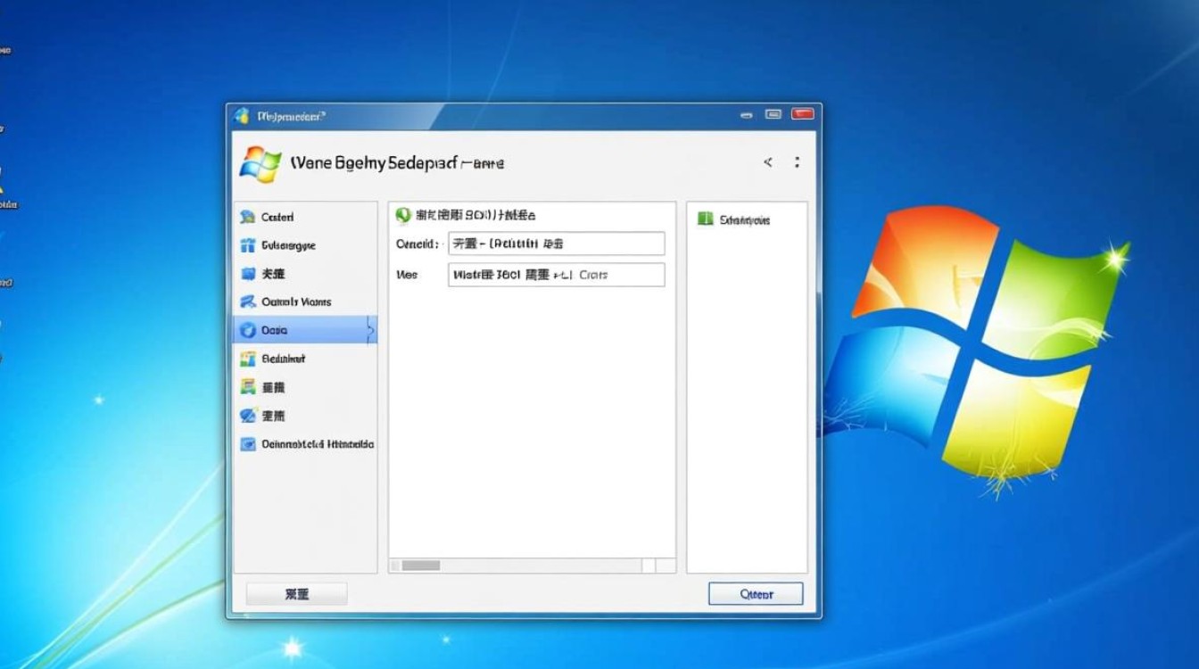Select the sidebar item just below the highlighted one
Screen dimensions: 1199x669
[283, 359]
